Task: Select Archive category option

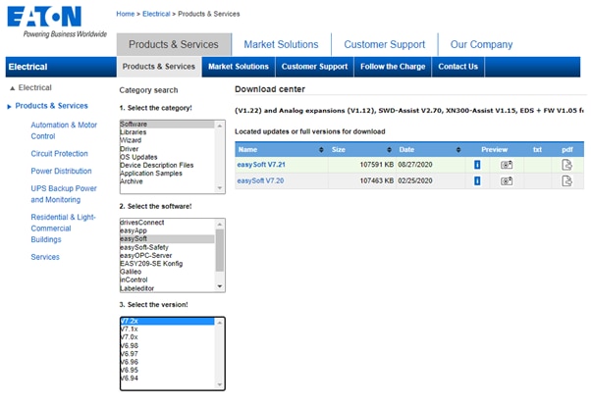Action: click(167, 181)
